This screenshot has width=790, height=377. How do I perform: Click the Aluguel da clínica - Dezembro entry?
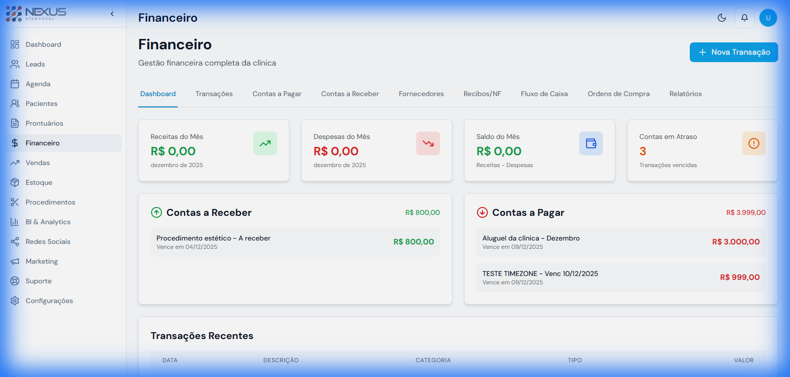point(621,242)
